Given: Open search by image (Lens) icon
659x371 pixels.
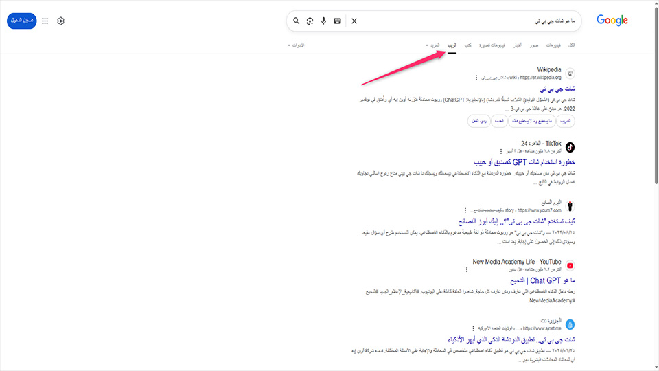Looking at the screenshot, I should coord(310,21).
